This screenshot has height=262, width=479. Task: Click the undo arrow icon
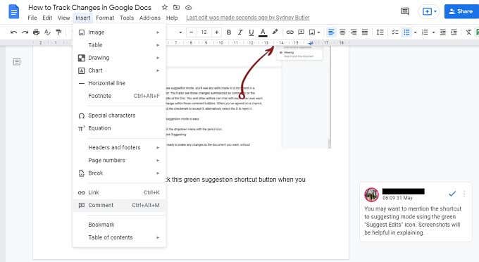click(x=13, y=32)
